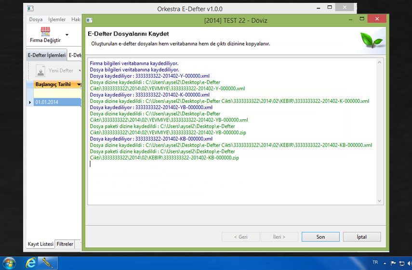The height and width of the screenshot is (270, 412).
Task: Switch to the E-Defter İşlemleri tab
Action: (46, 55)
